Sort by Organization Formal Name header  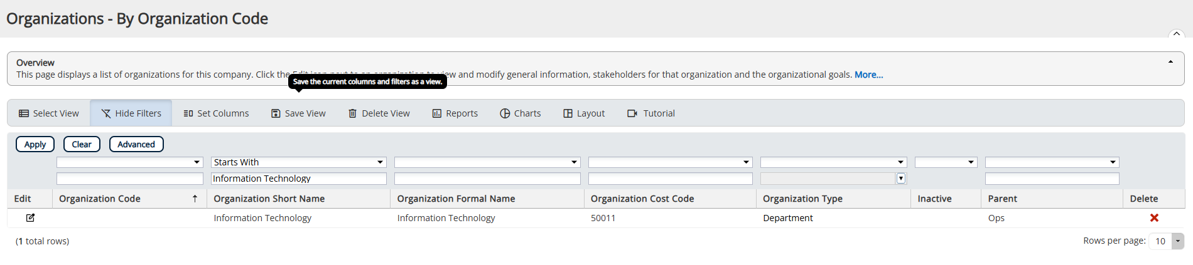coord(456,199)
